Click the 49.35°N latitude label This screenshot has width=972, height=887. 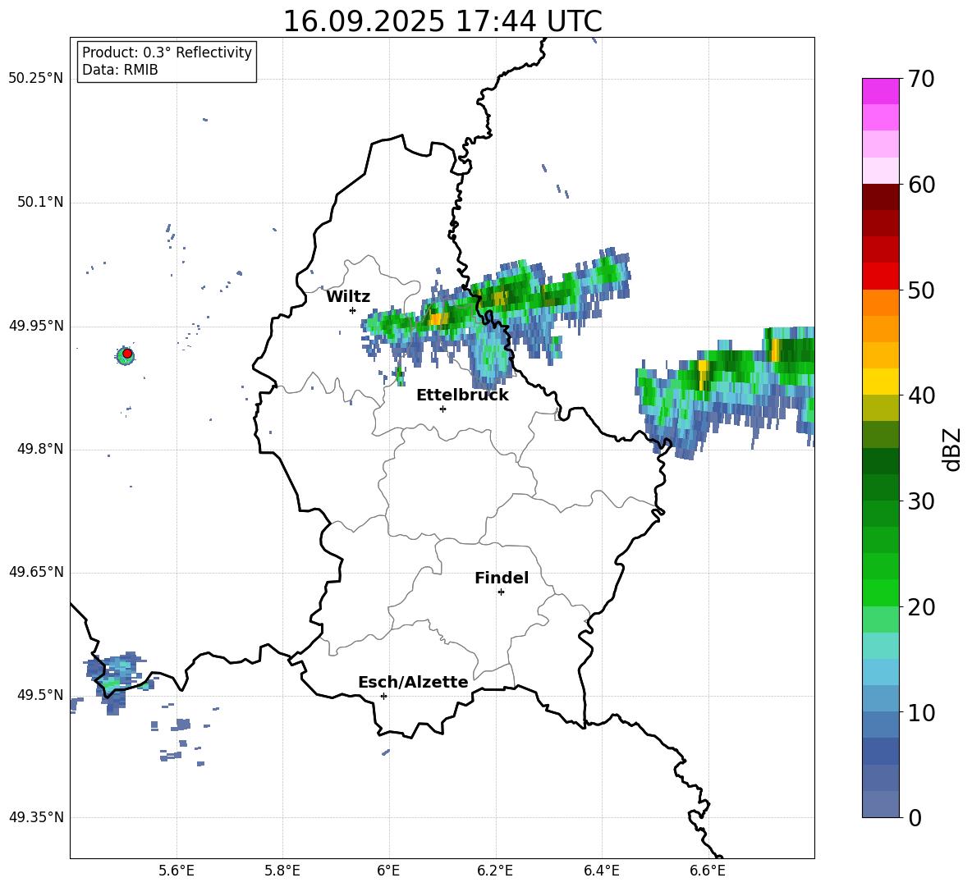click(x=36, y=817)
